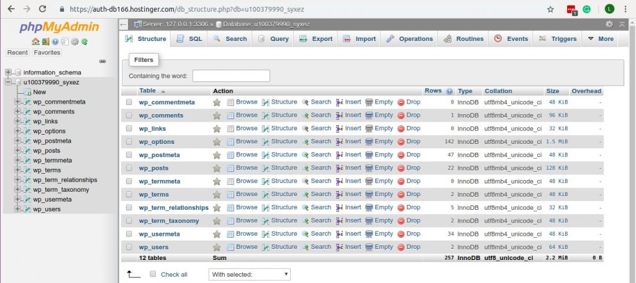Open the Chrome three-dot menu
The height and width of the screenshot is (283, 636).
(x=625, y=9)
